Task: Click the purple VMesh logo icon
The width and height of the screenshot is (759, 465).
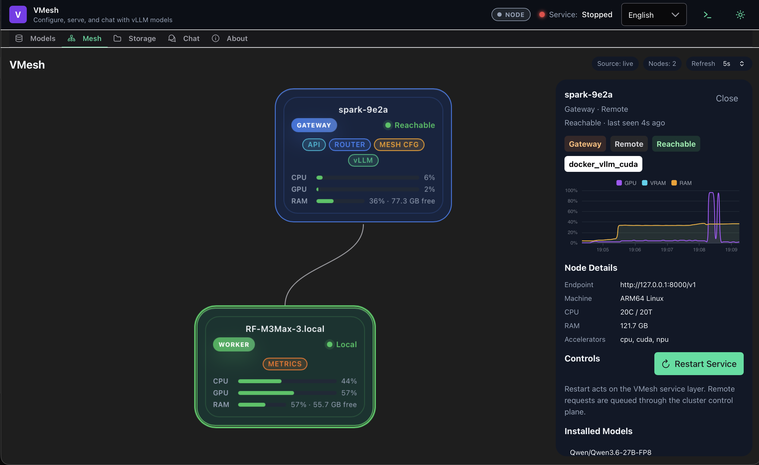Action: point(18,14)
